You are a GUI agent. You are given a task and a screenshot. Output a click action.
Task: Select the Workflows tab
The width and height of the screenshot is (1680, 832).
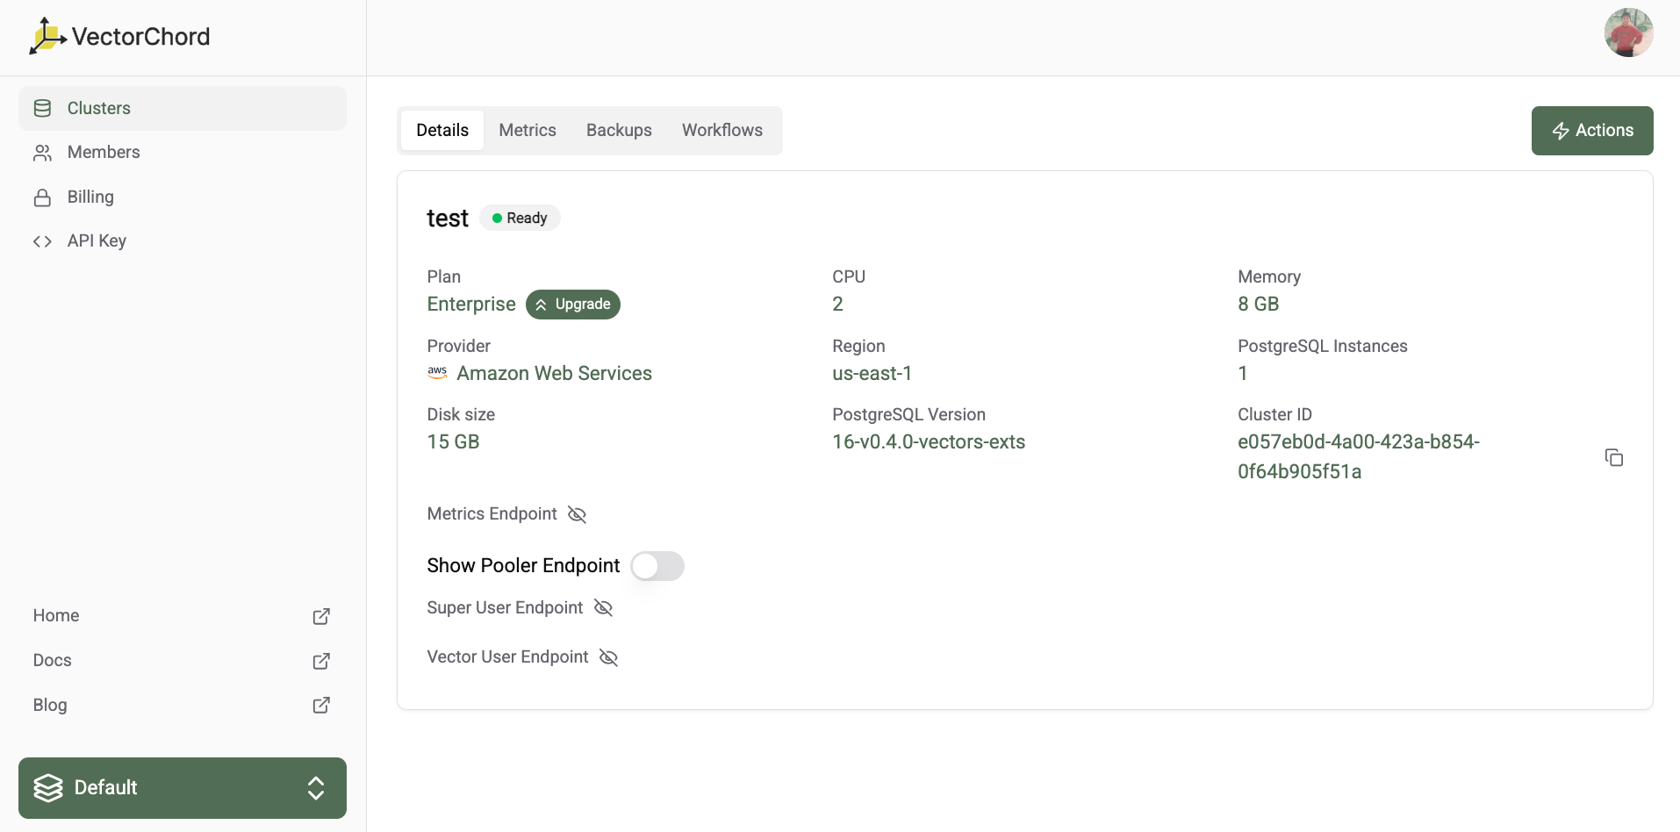pos(722,131)
